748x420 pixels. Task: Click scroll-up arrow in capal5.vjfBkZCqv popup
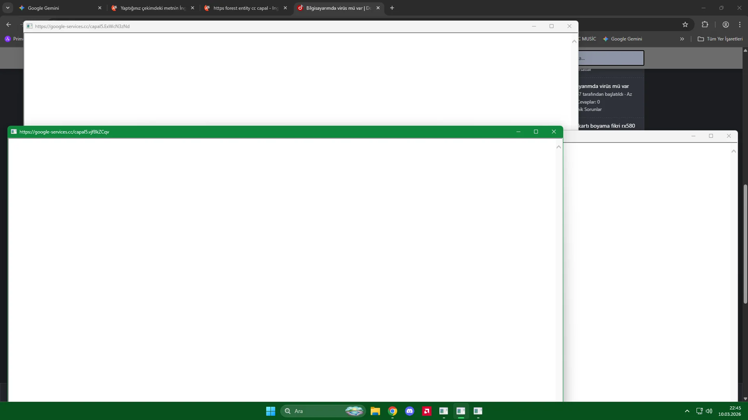pyautogui.click(x=559, y=147)
